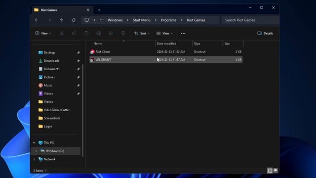Viewport: 316px width, 178px height.
Task: Navigate to Programs in breadcrumb
Action: 169,20
